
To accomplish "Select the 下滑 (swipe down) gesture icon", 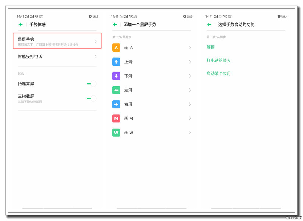I will (x=116, y=76).
